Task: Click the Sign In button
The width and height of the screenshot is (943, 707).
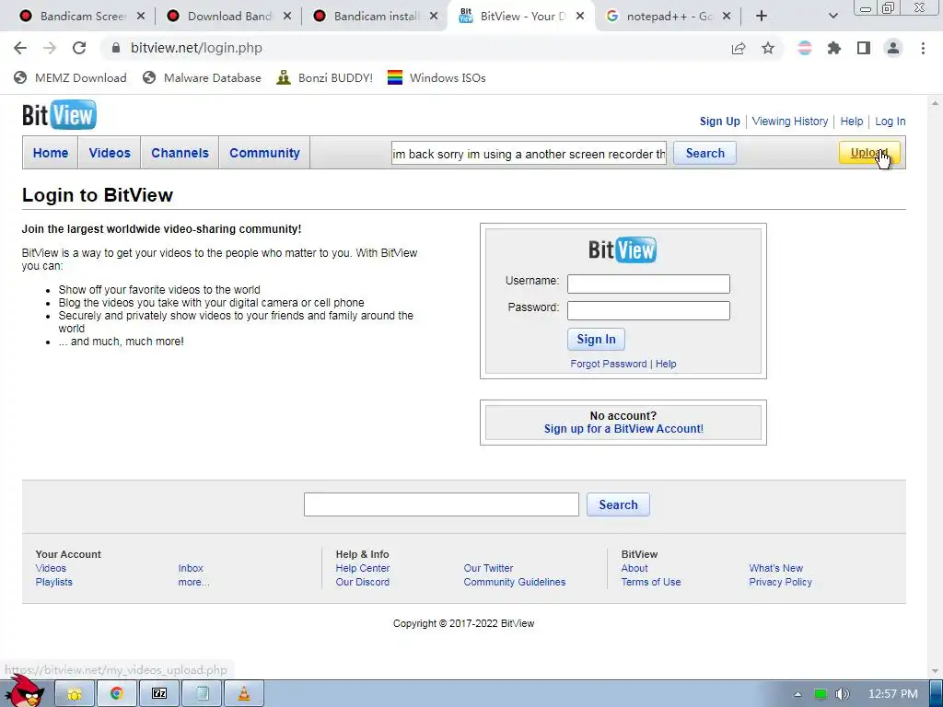Action: tap(596, 339)
